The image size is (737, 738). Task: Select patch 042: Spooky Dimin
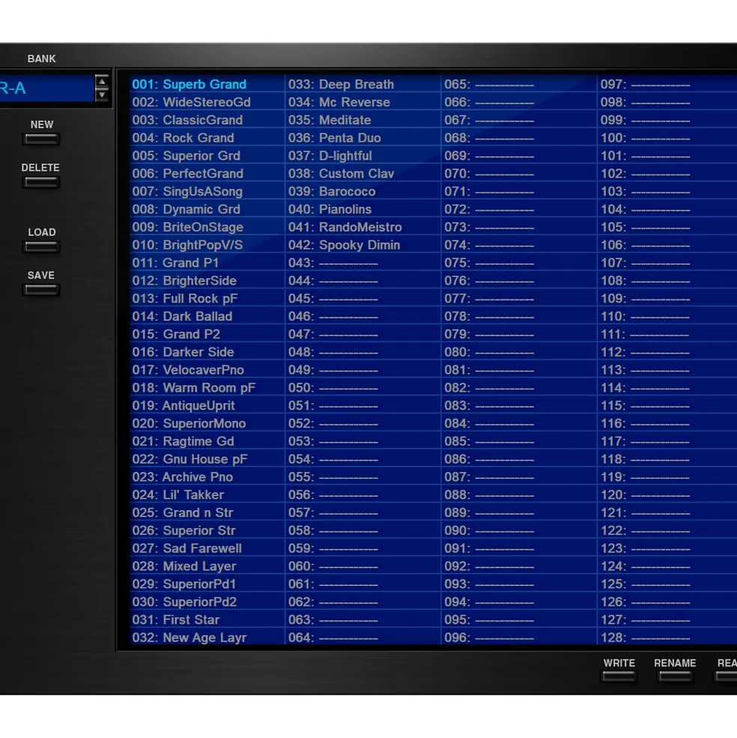pos(363,245)
